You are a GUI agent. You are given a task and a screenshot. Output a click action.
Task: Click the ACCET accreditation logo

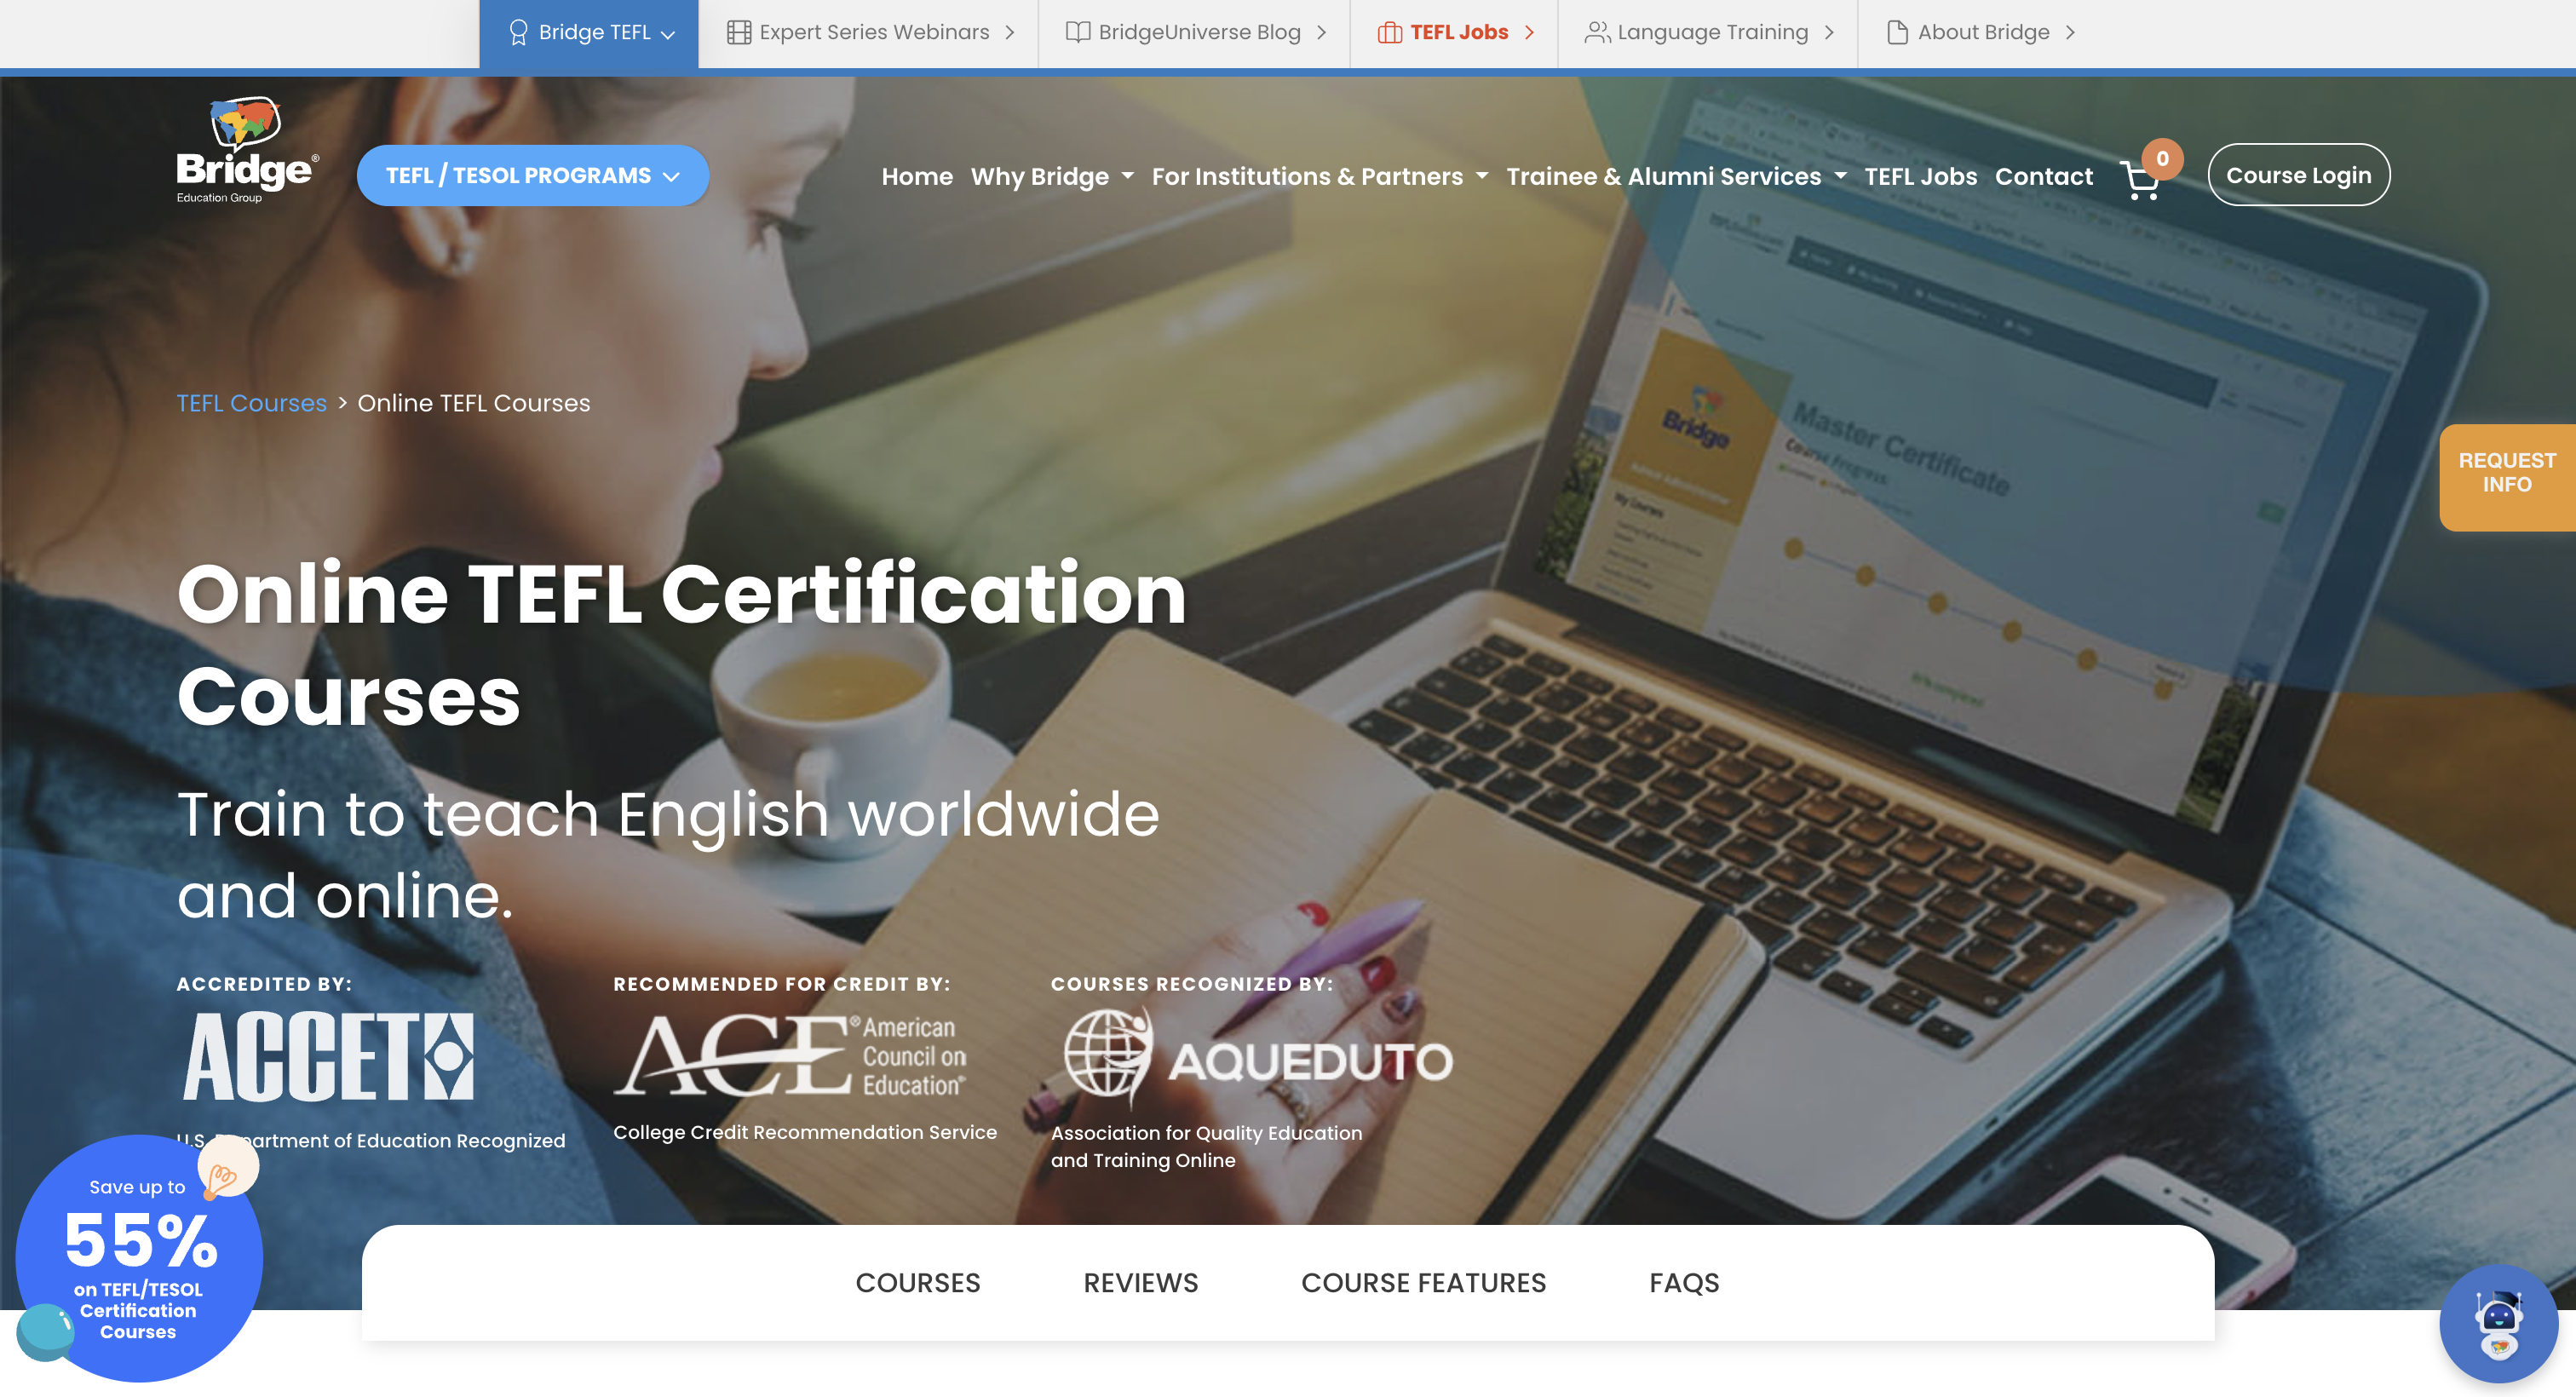[328, 1057]
